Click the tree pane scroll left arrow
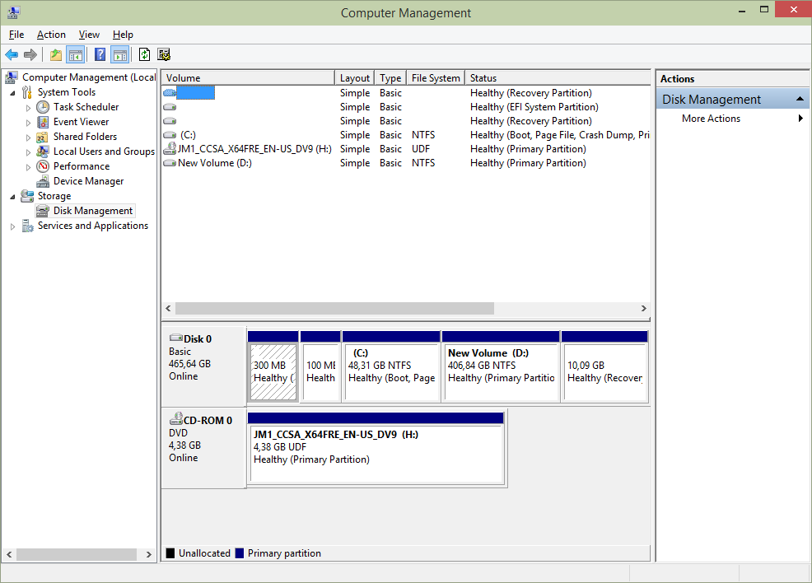 pos(9,554)
